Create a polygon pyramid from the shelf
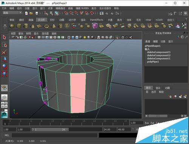The height and width of the screenshot is (144, 189). (53, 26)
